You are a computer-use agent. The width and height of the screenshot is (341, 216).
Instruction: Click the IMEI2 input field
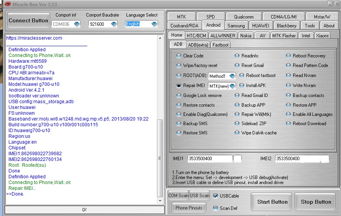tap(297, 159)
